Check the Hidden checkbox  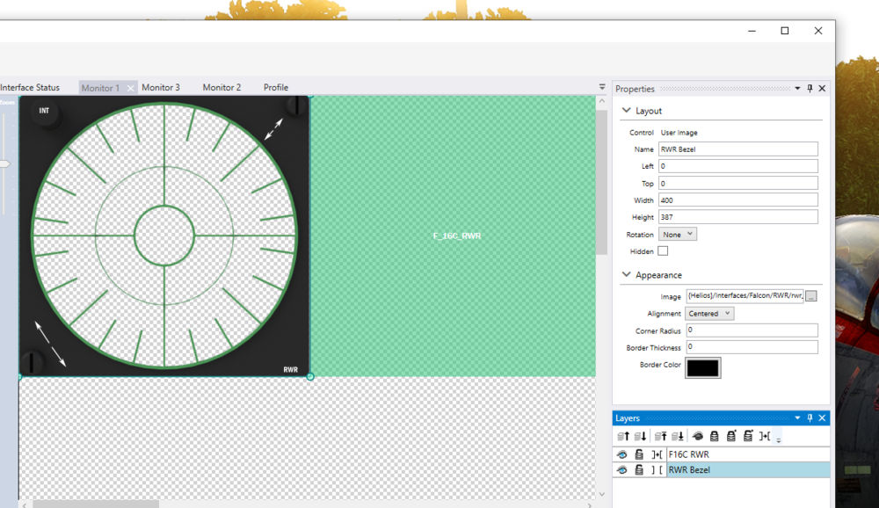tap(663, 251)
